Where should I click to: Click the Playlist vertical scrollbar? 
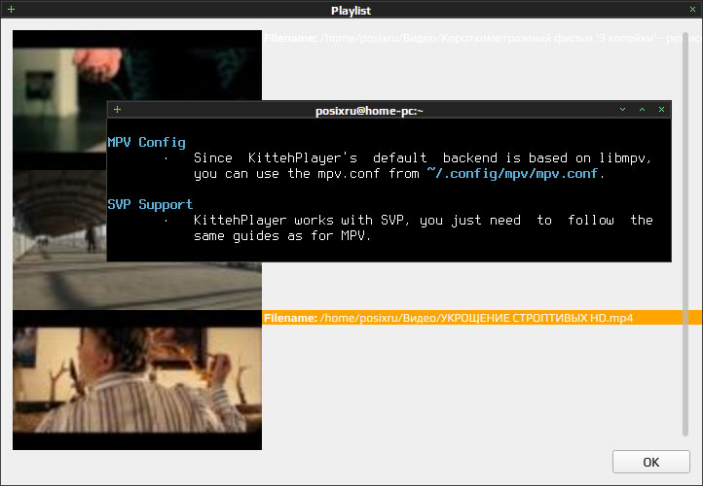pos(685,234)
